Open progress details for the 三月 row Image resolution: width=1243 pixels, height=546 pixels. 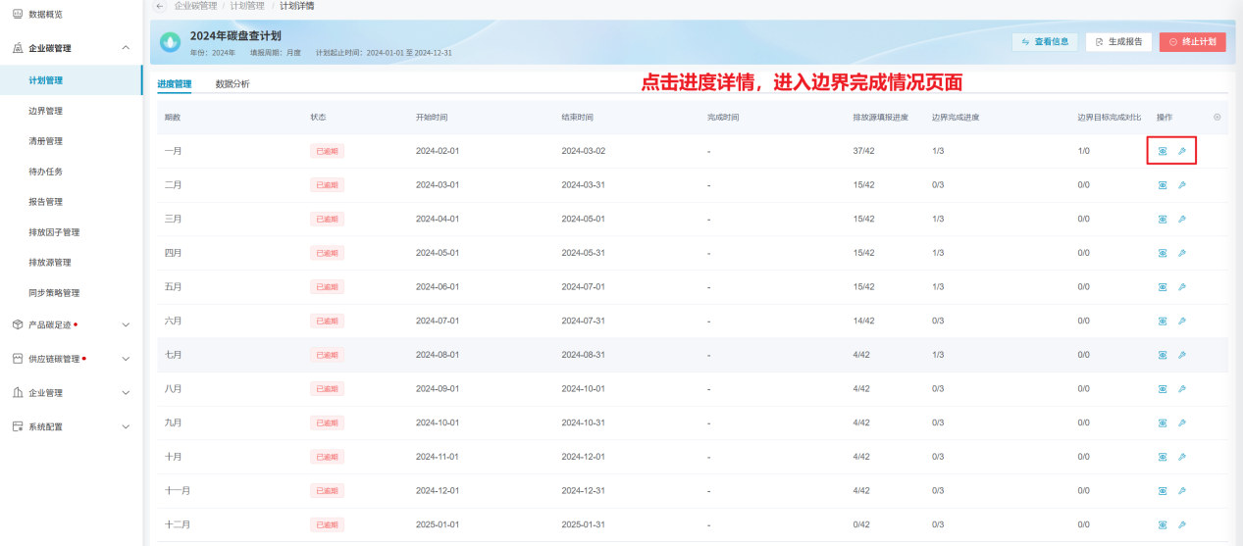(1163, 219)
